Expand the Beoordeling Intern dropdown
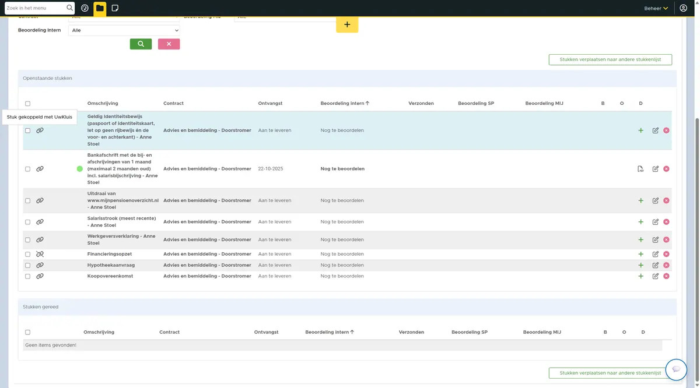The image size is (700, 388). (124, 30)
